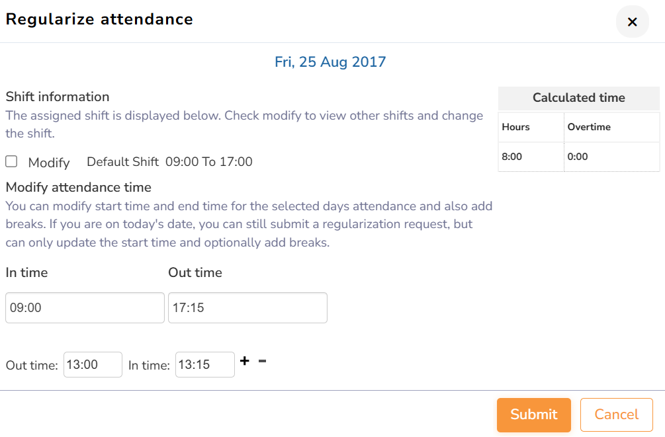This screenshot has height=437, width=665.
Task: Submit the regularization request
Action: click(533, 415)
